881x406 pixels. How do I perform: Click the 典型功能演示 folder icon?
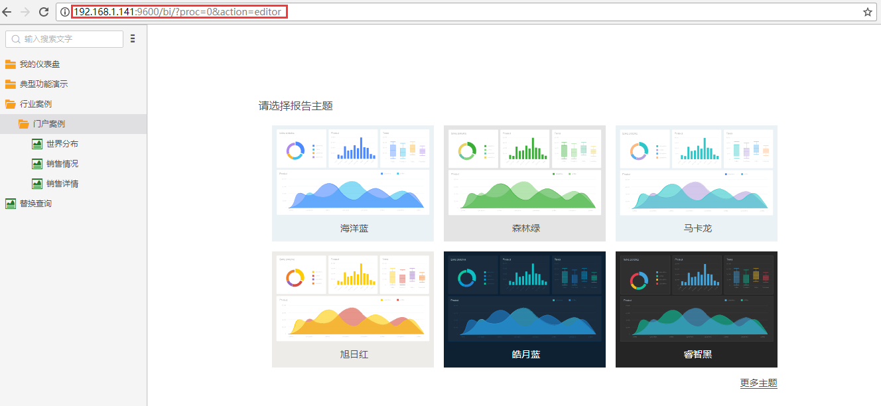point(11,84)
